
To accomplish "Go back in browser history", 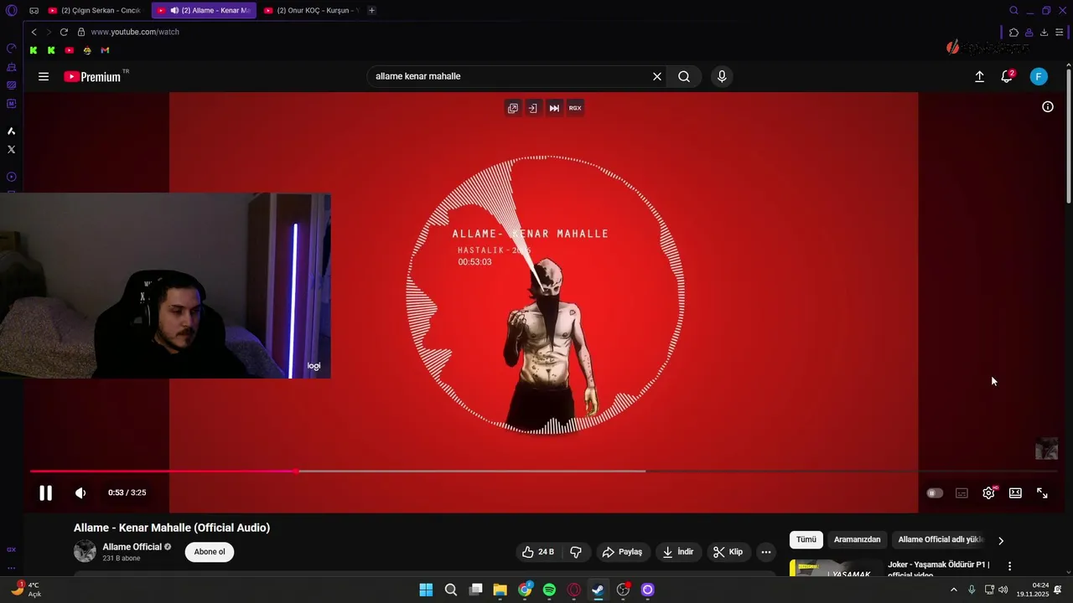I will [x=34, y=32].
